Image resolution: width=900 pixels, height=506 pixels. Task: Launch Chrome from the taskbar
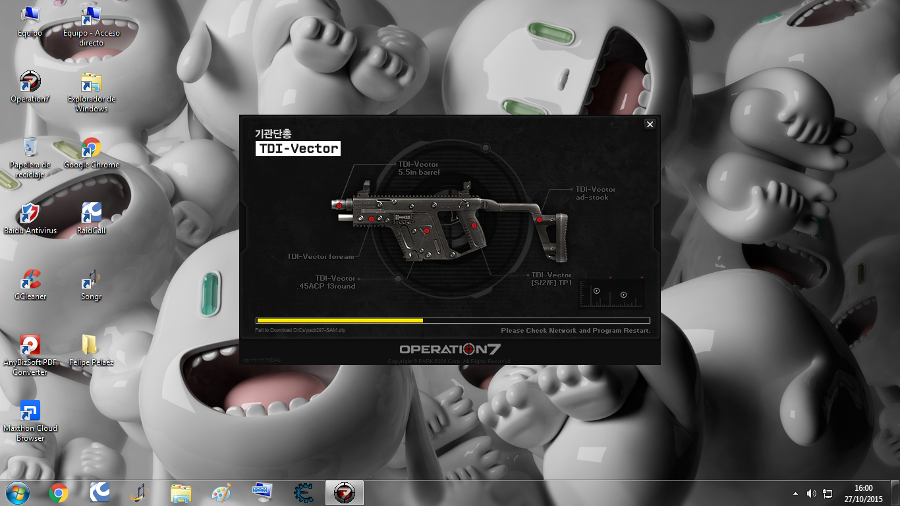click(x=59, y=492)
